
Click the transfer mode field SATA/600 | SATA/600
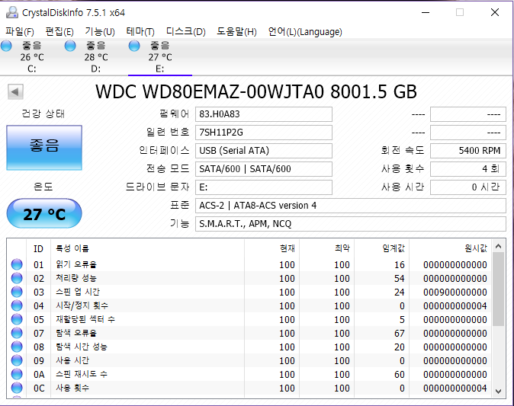[x=264, y=169]
